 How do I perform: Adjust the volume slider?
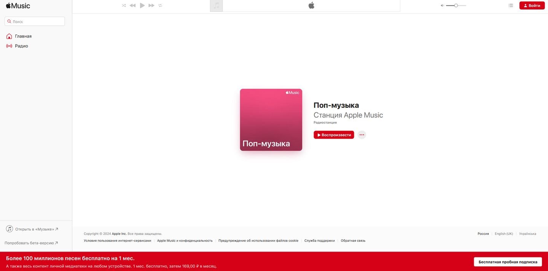tap(456, 5)
